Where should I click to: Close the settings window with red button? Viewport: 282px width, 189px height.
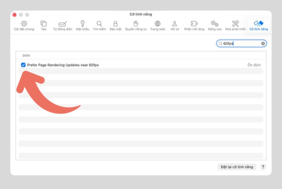(x=15, y=15)
